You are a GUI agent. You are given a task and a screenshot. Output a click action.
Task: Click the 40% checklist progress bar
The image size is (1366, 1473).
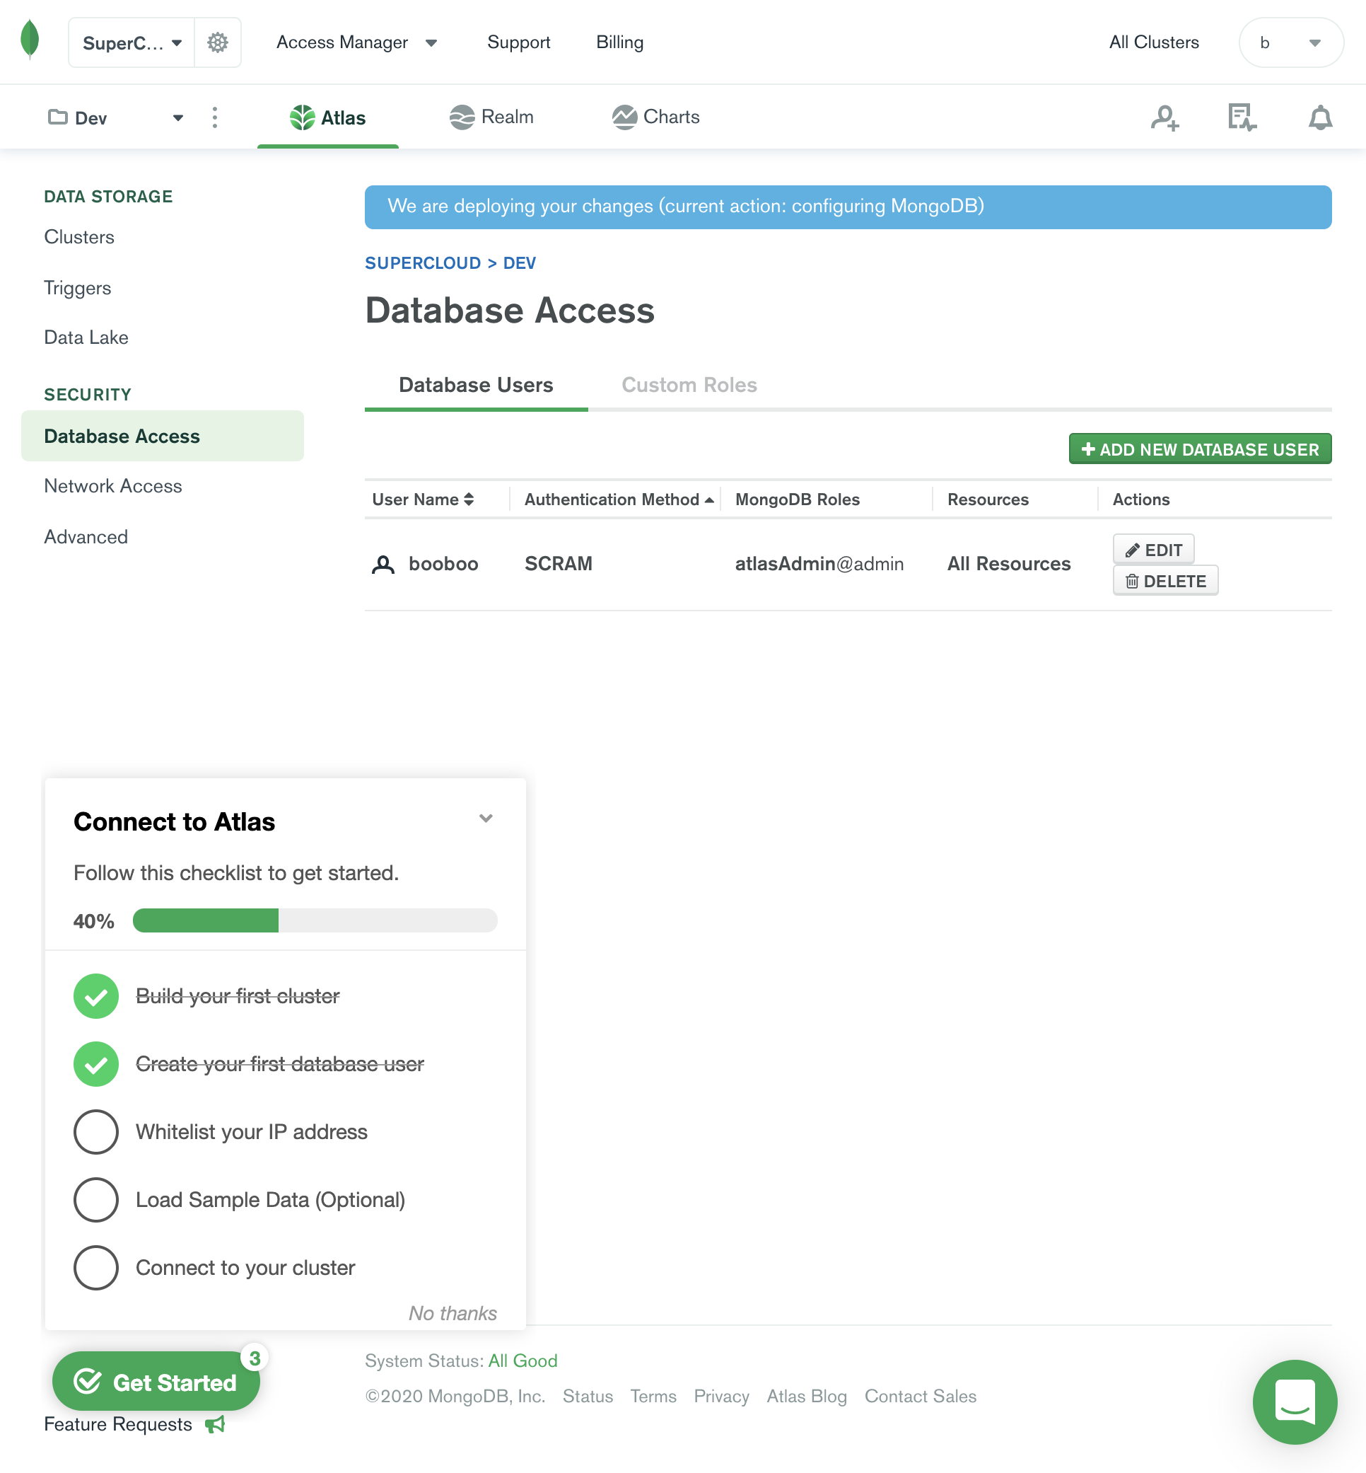click(x=315, y=920)
